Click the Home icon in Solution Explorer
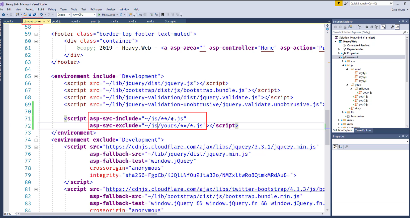This screenshot has width=410, height=218. [345, 27]
